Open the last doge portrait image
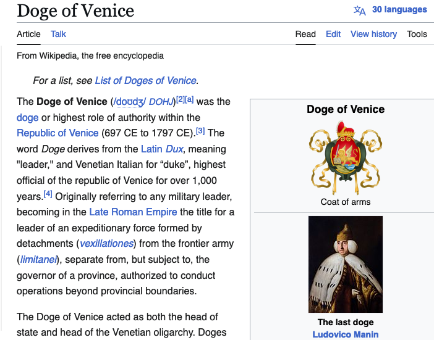Viewport: 434px width, 340px height. point(345,264)
